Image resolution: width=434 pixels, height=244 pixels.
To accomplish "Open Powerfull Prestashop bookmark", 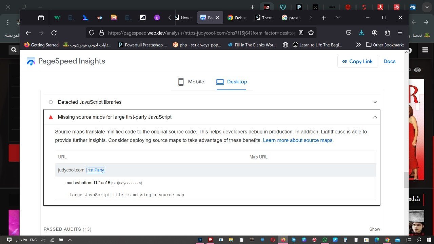I will (x=142, y=45).
